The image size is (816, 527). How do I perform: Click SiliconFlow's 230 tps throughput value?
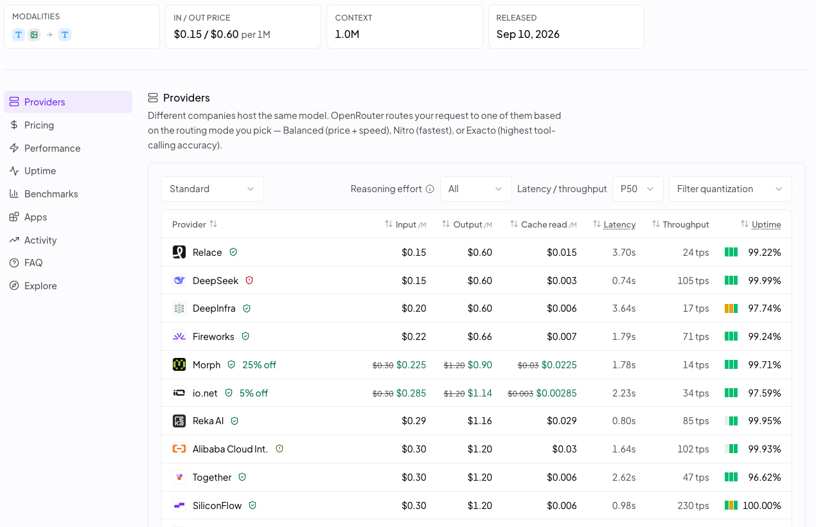693,506
